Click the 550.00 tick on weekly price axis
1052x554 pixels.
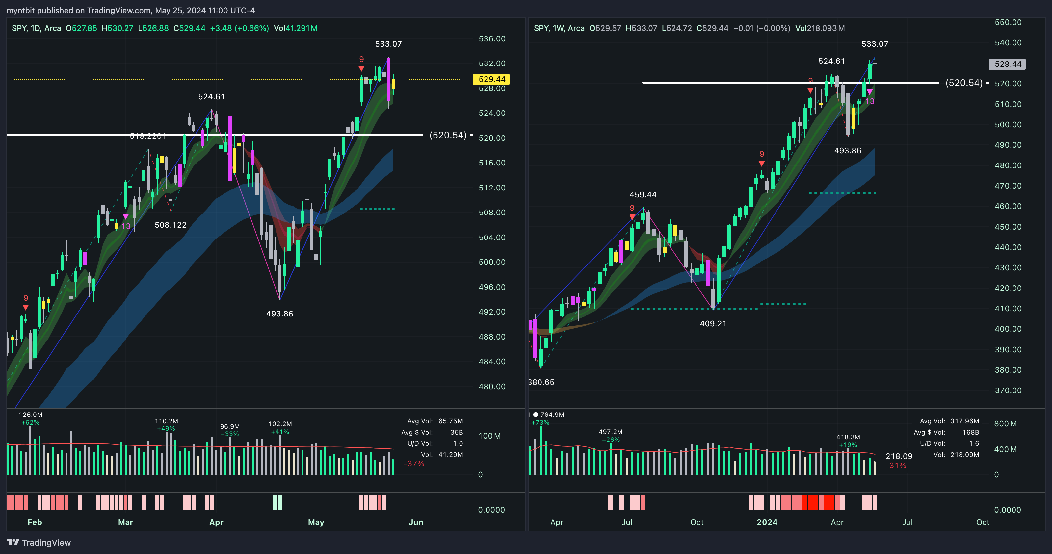coord(1008,22)
